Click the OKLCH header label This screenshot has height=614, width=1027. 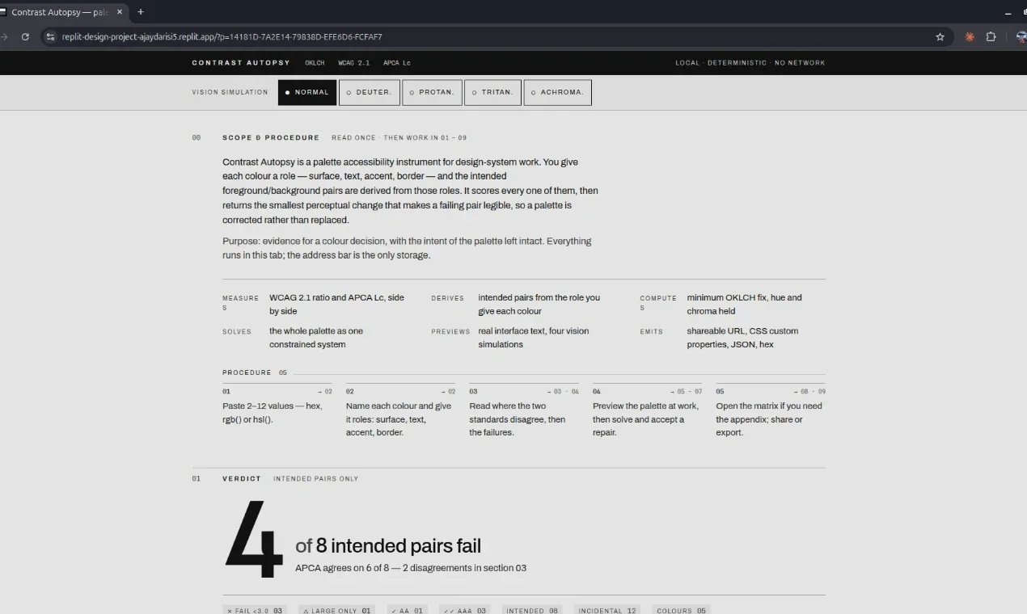(x=315, y=63)
